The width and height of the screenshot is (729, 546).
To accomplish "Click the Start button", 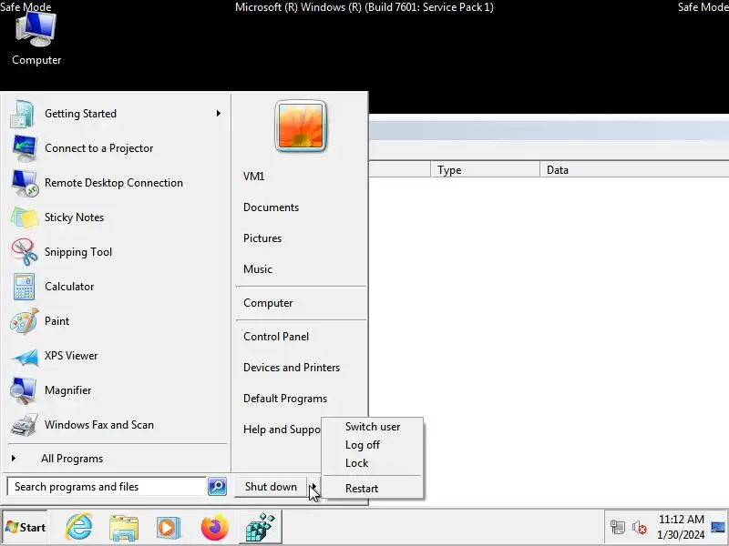I will [26, 528].
